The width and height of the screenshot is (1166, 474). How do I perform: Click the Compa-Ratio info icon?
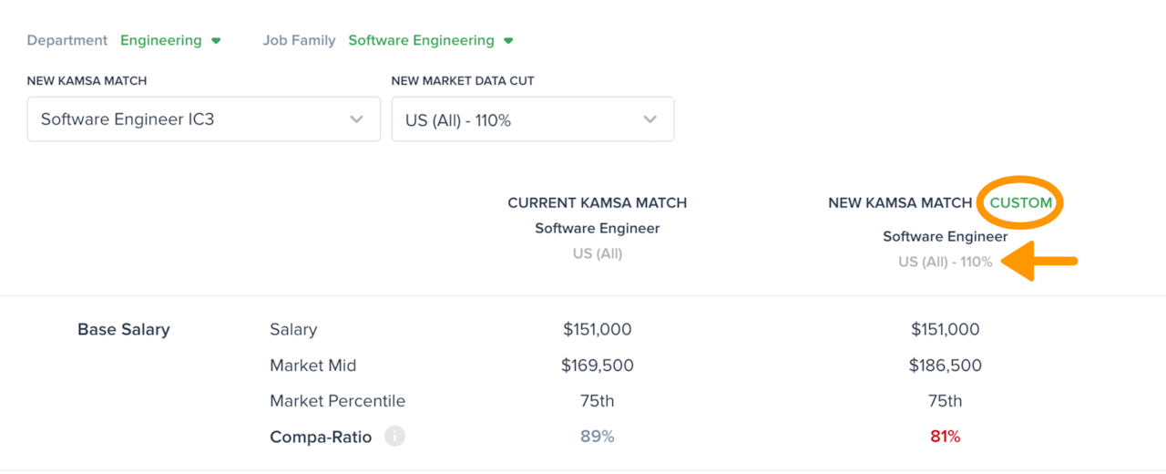coord(394,437)
